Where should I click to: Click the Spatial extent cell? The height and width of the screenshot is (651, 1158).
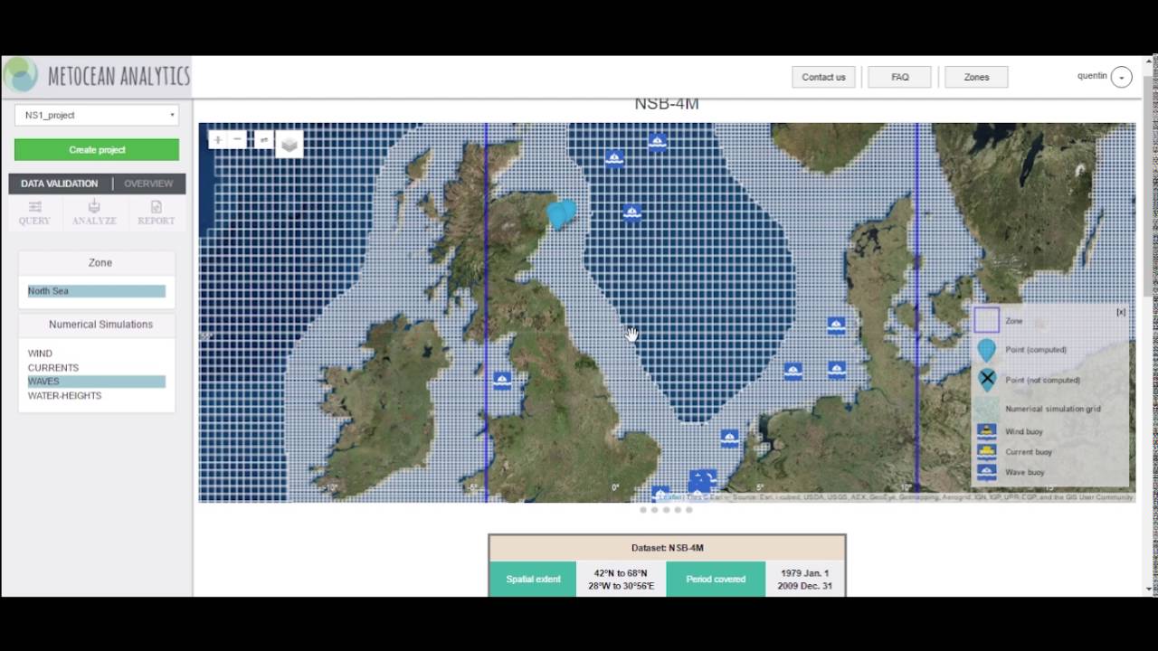click(533, 579)
